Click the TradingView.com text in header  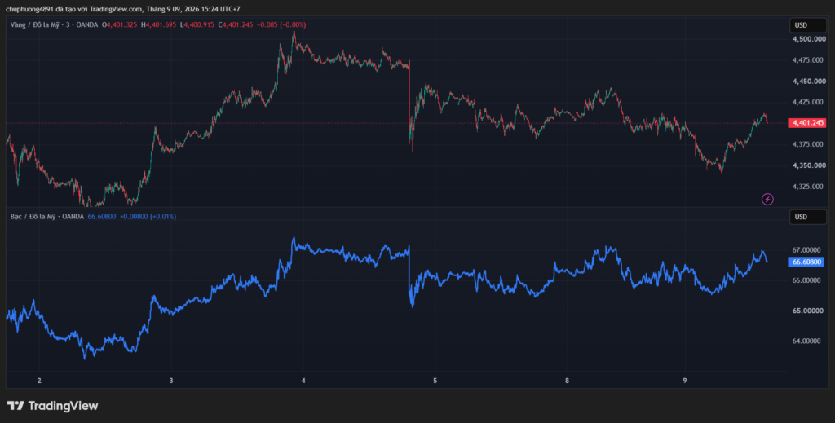click(116, 9)
